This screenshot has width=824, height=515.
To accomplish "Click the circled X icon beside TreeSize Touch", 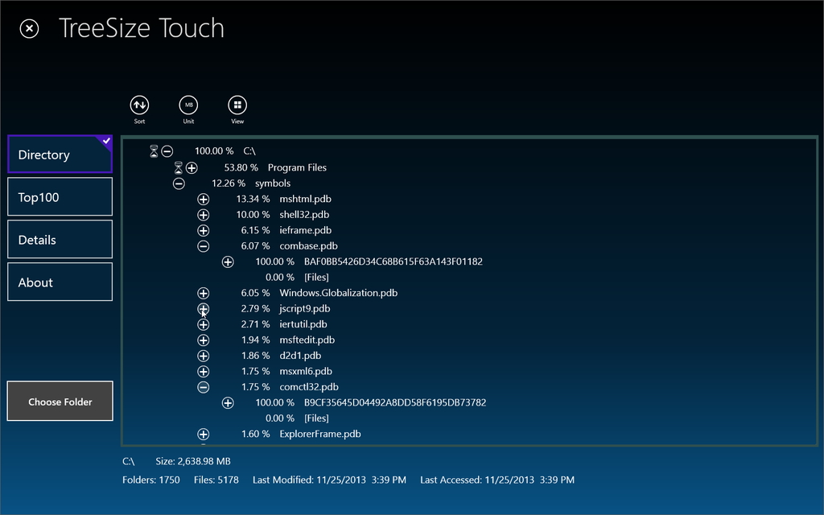I will click(29, 28).
